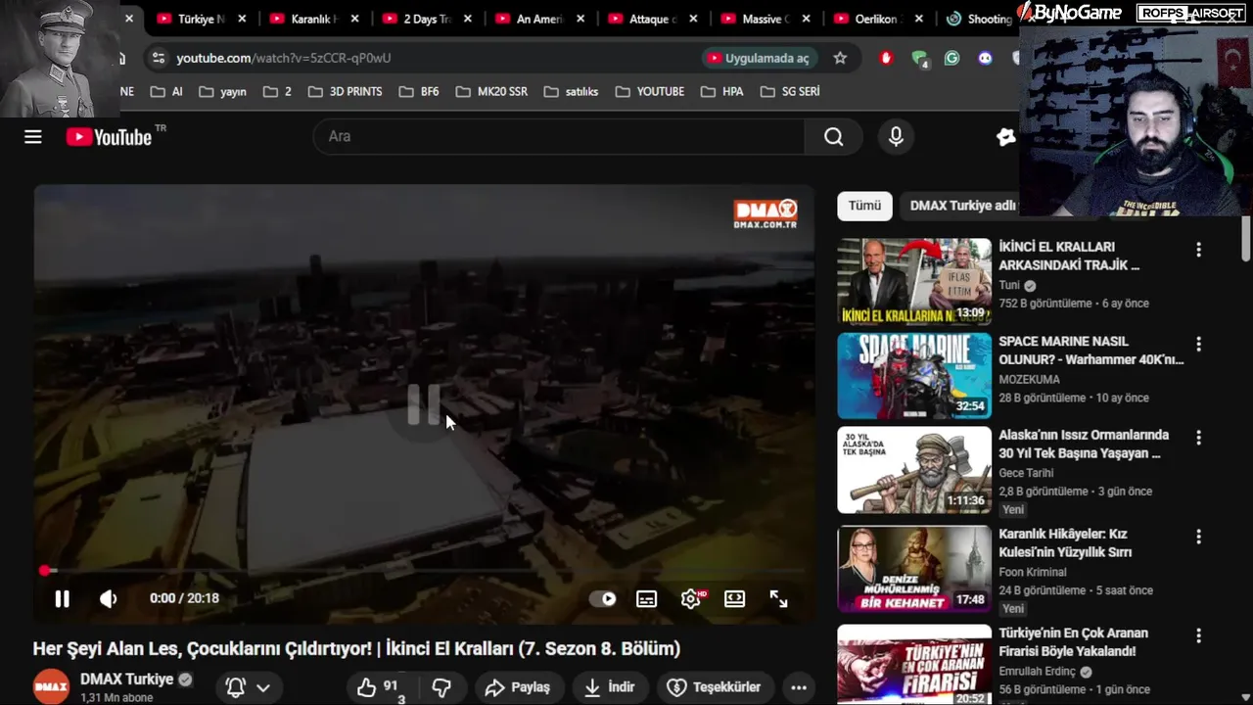Download the video with İndir button
This screenshot has width=1253, height=705.
(x=609, y=687)
